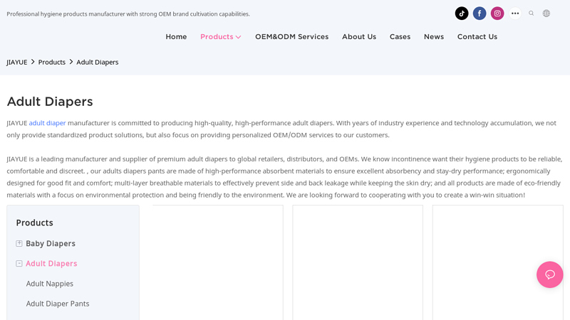Select Adult Nappies in the sidebar
The height and width of the screenshot is (320, 570).
point(49,284)
